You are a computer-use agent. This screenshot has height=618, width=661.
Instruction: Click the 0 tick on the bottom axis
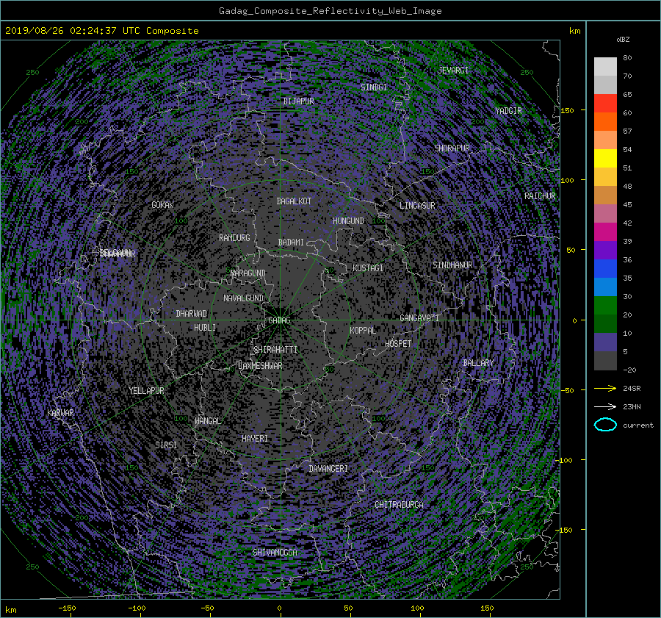point(279,608)
